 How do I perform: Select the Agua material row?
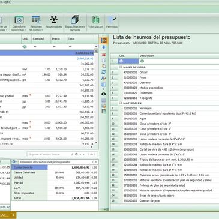point(165,119)
